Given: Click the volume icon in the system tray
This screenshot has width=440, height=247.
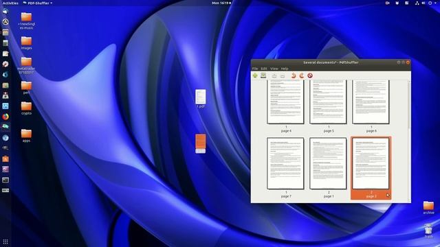Looking at the screenshot, I should (423, 3).
